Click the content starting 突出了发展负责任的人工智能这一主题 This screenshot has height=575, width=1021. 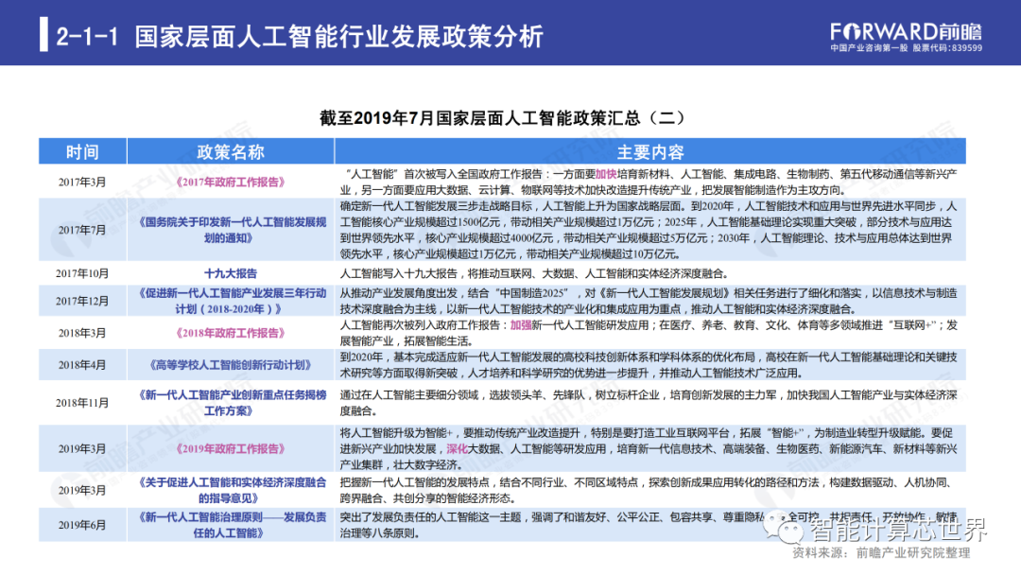649,525
